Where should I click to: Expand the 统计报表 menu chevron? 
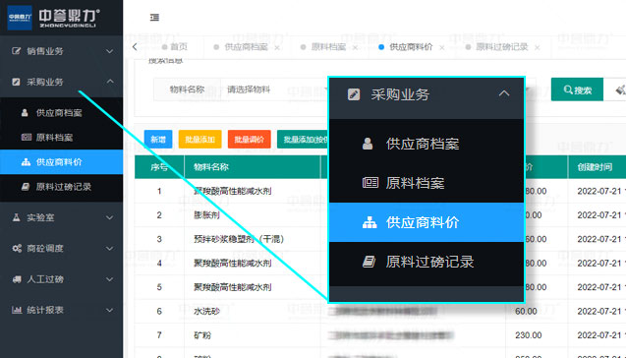[110, 310]
